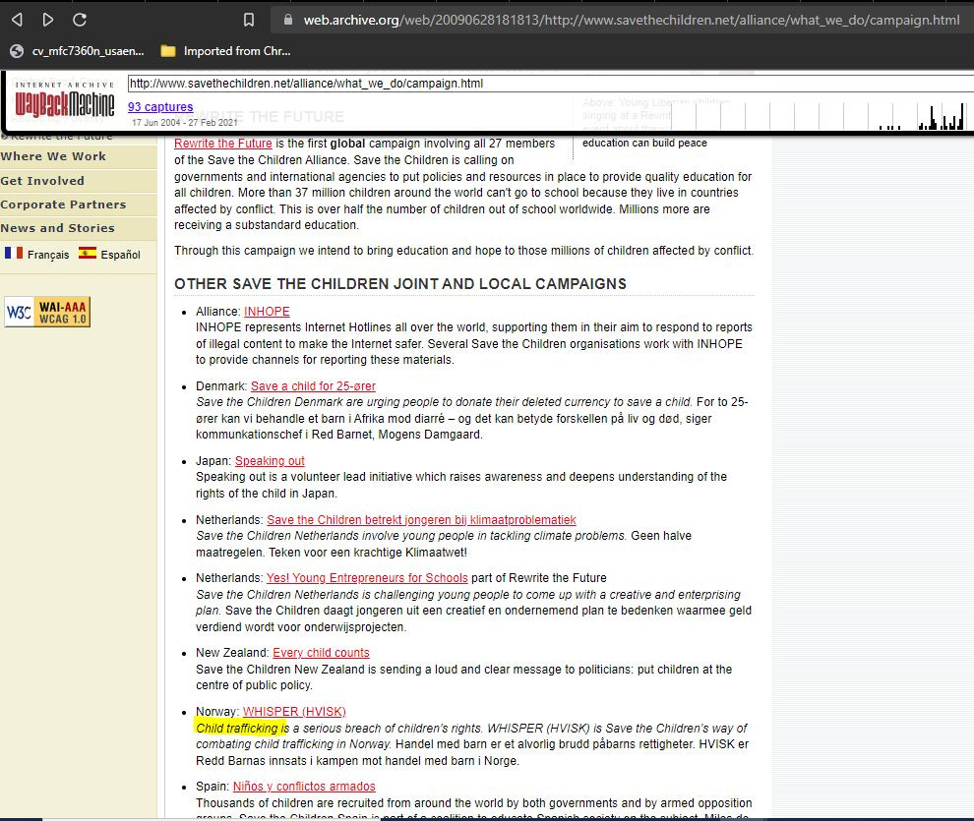Screen dimensions: 974x821
Task: Click the padlock site security icon
Action: pyautogui.click(x=287, y=20)
